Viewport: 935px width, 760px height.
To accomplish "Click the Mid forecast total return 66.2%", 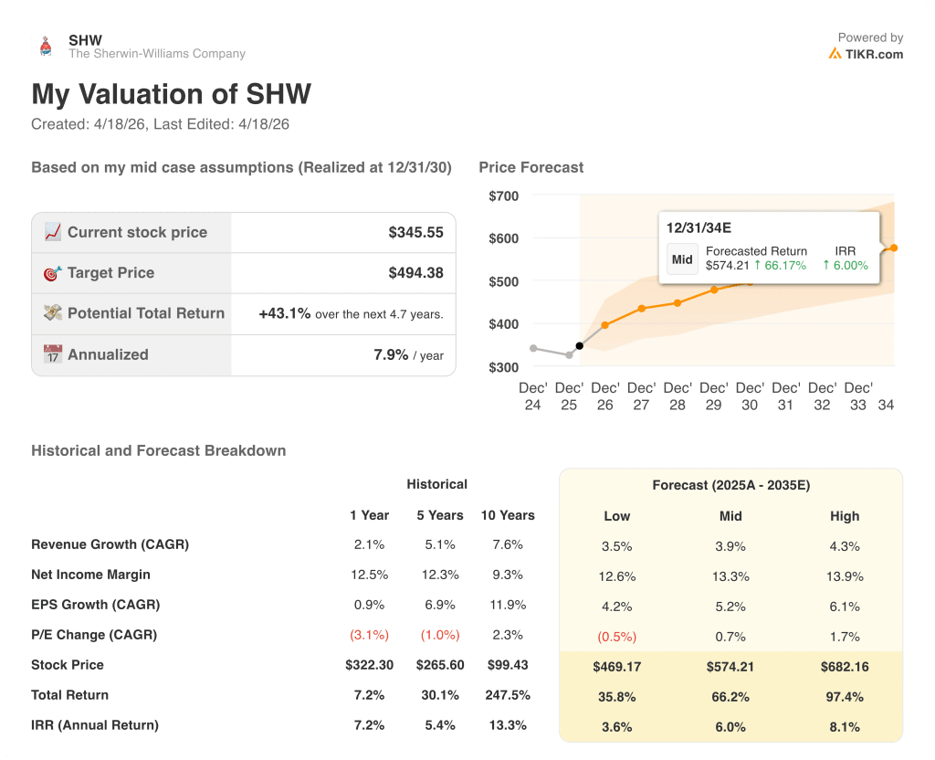I will click(x=730, y=697).
